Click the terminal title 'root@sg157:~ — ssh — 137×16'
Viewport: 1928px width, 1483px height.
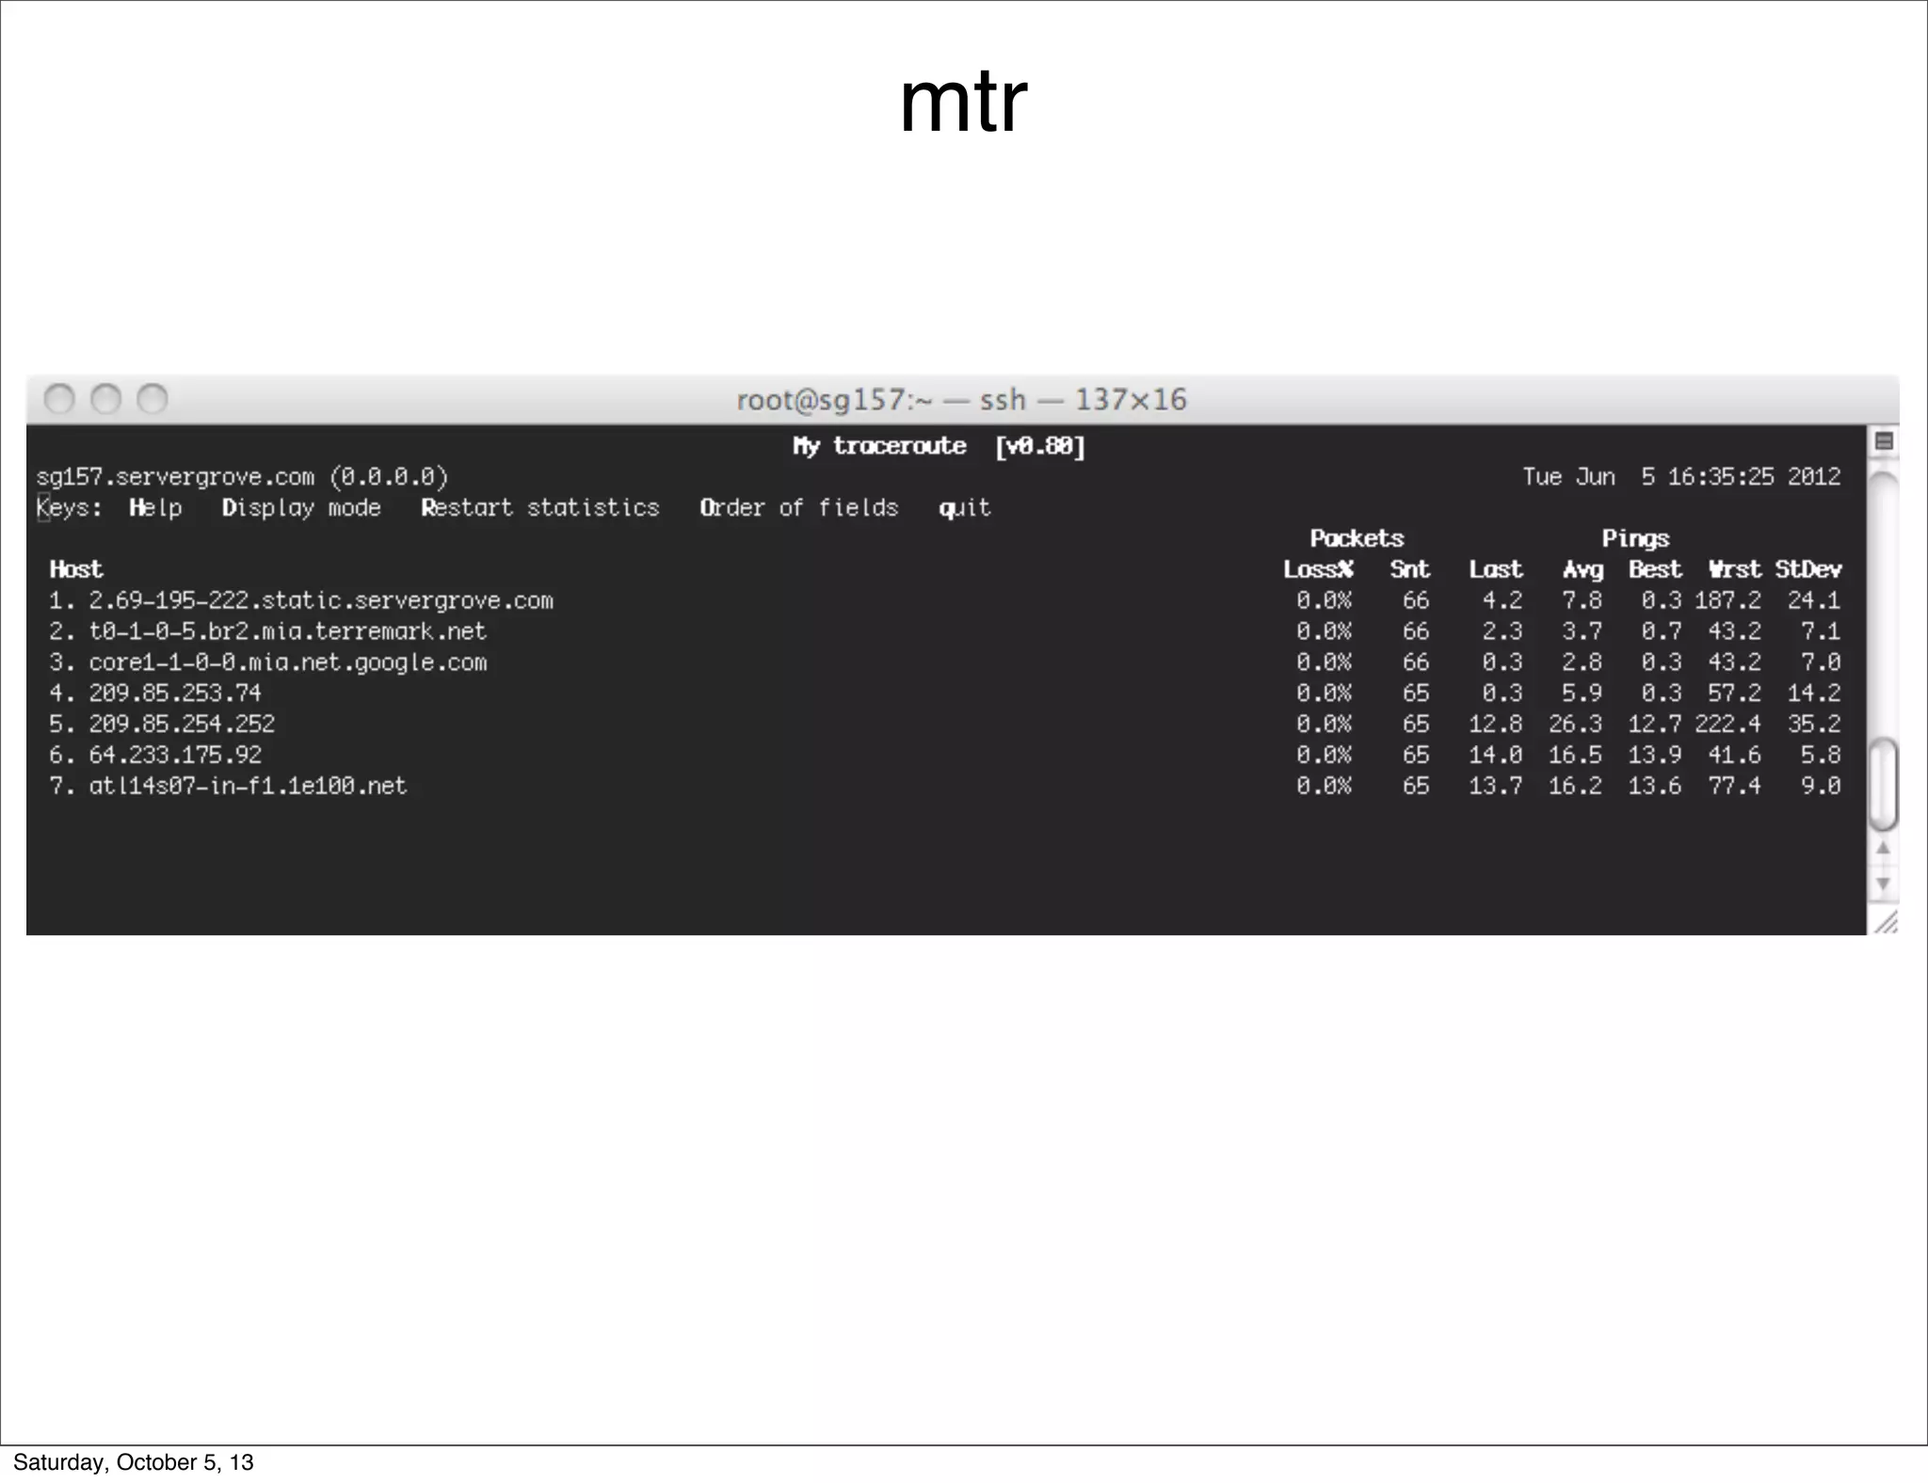tap(961, 400)
